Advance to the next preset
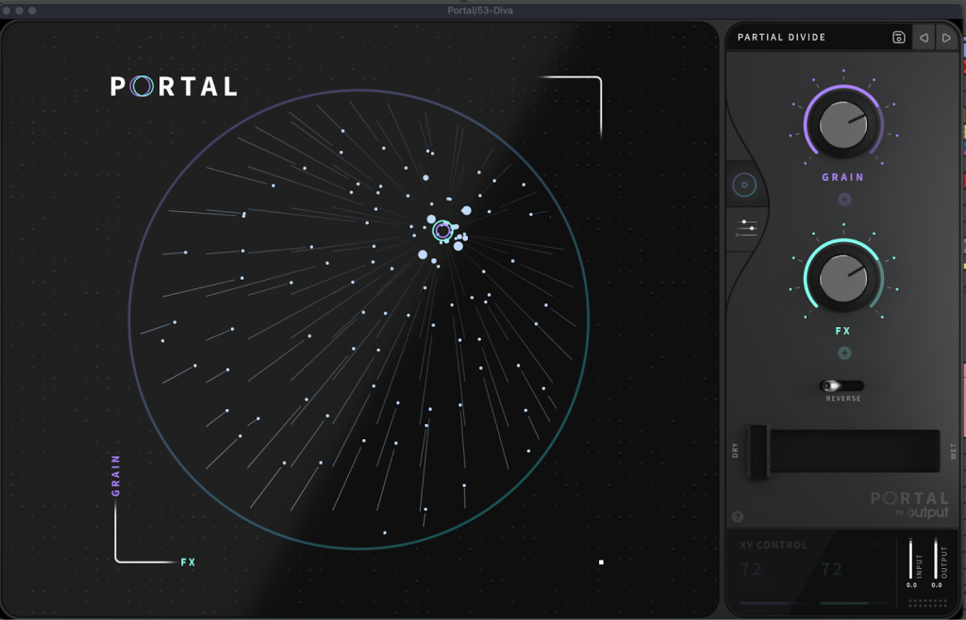 946,38
